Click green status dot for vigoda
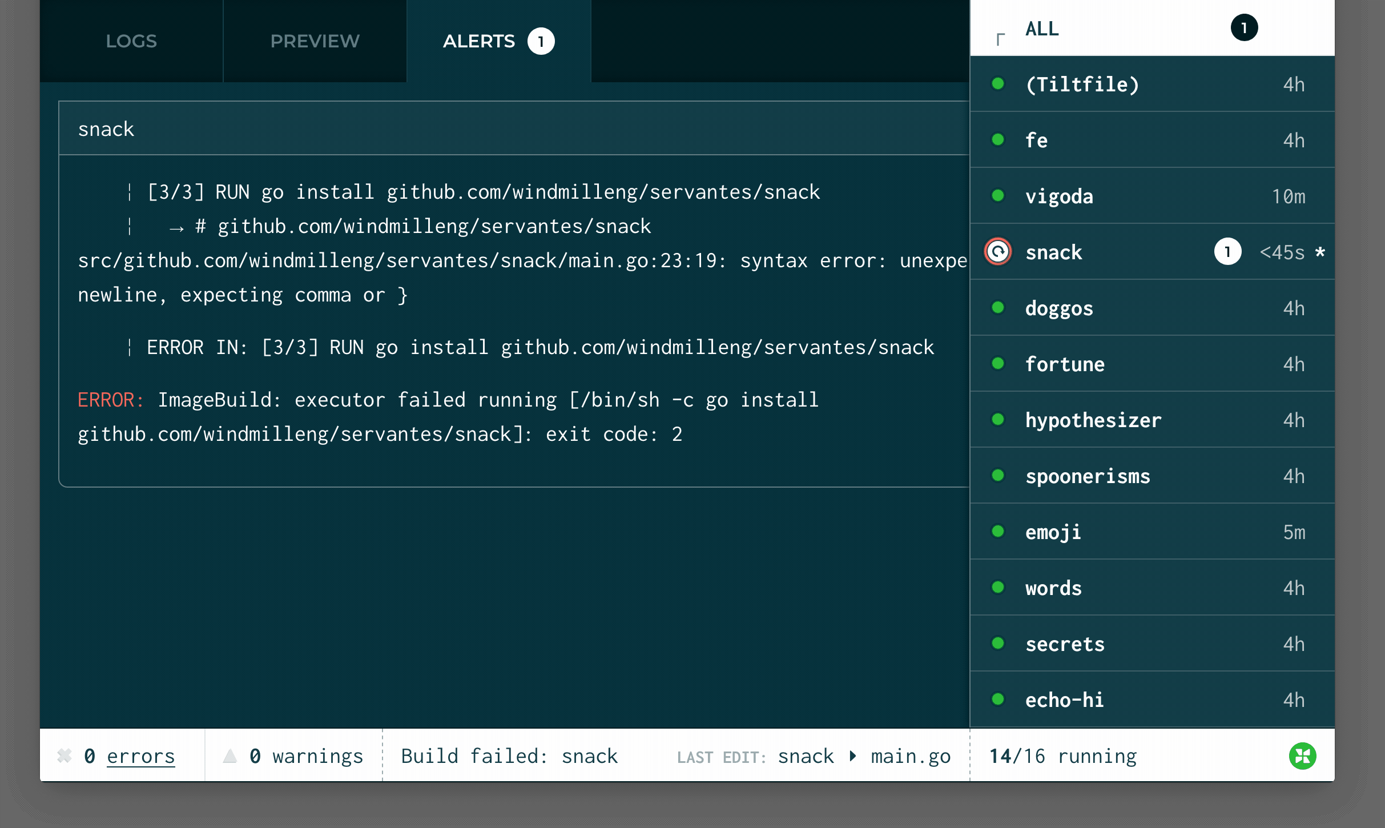Image resolution: width=1385 pixels, height=828 pixels. coord(998,196)
